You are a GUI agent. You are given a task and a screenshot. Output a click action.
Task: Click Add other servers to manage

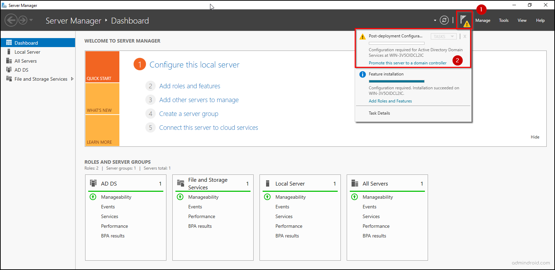pos(199,100)
